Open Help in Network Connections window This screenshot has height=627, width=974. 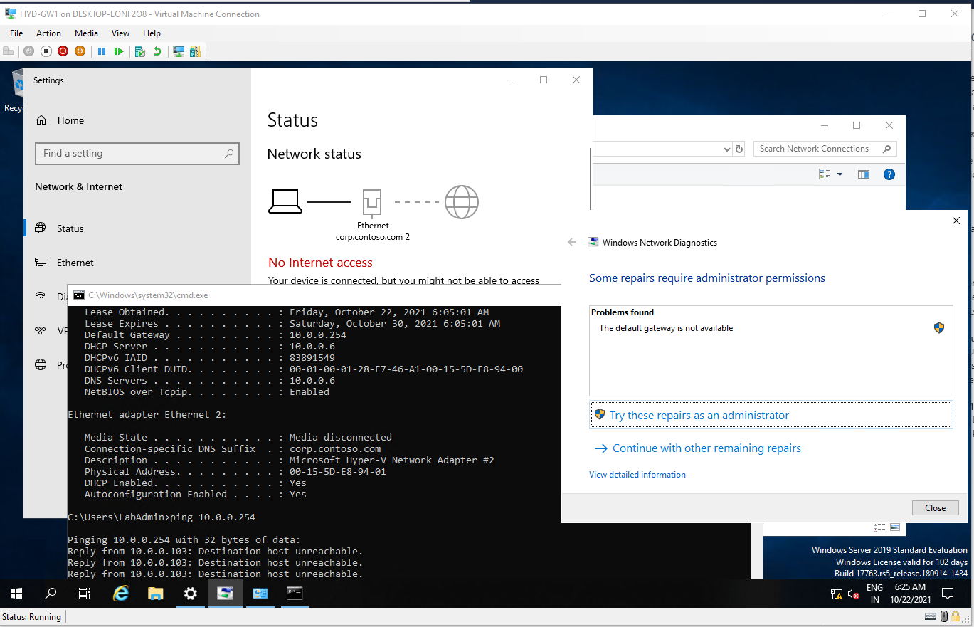pyautogui.click(x=889, y=174)
